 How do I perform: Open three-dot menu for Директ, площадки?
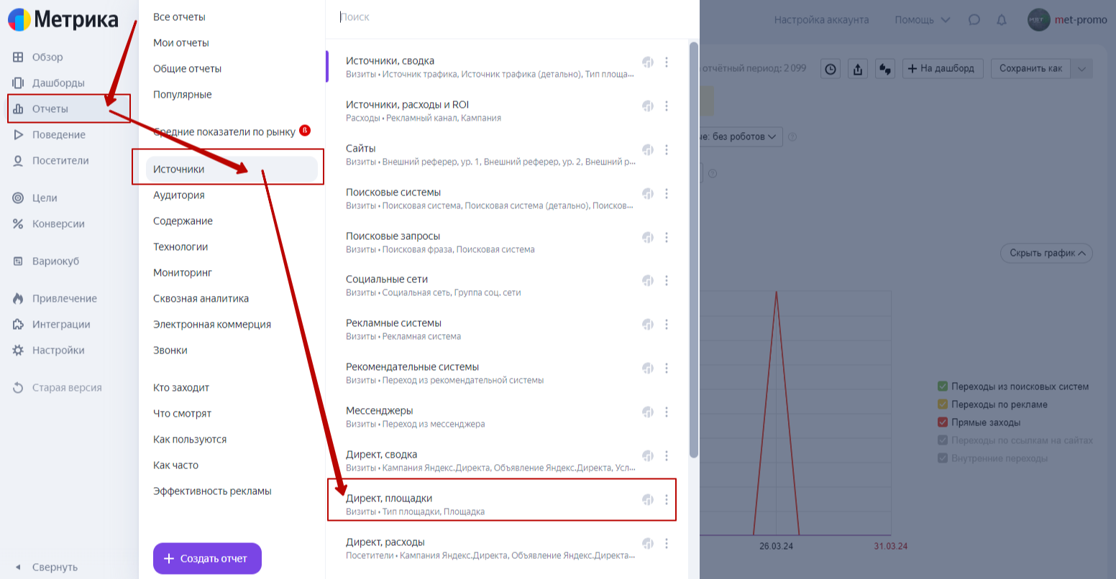667,500
